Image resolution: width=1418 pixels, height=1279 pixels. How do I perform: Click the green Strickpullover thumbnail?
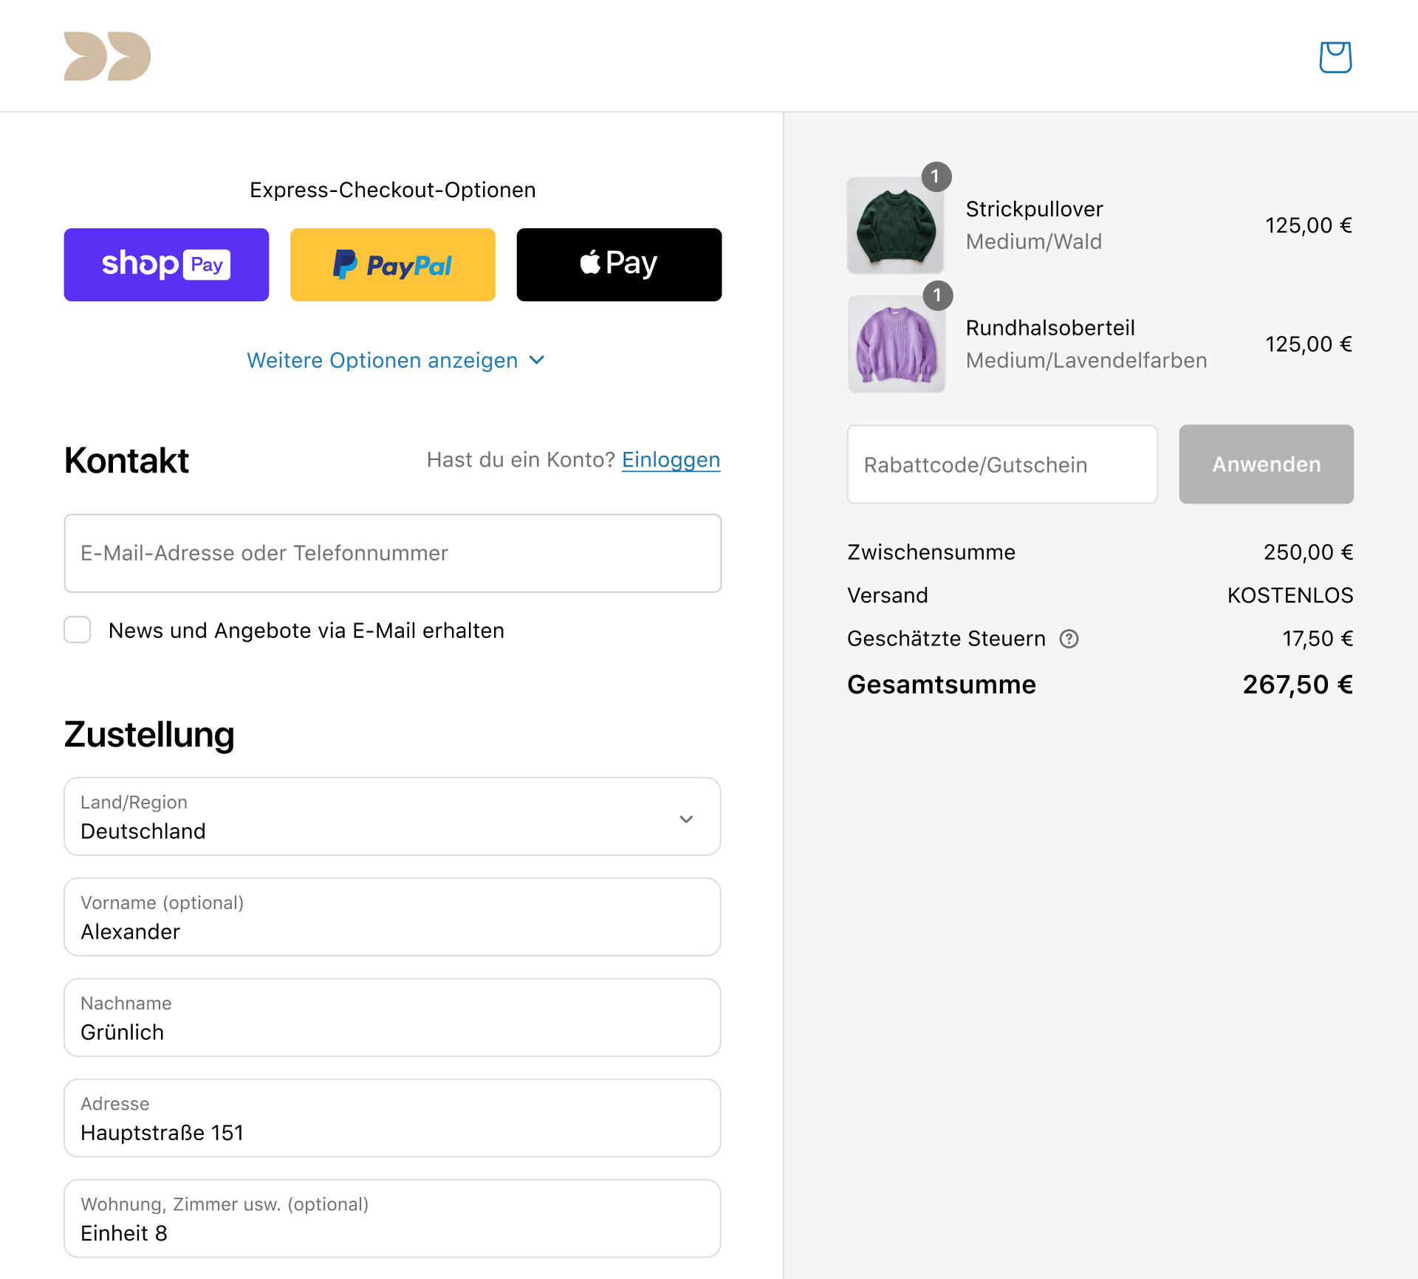[895, 226]
